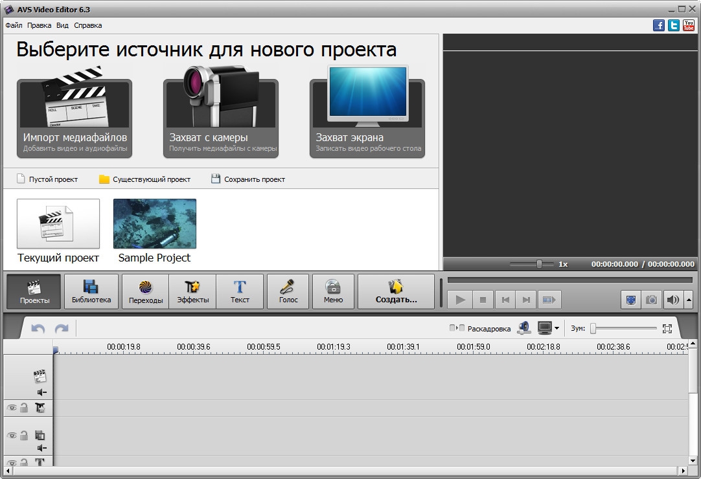Stop preview playback
The image size is (701, 479).
[483, 300]
